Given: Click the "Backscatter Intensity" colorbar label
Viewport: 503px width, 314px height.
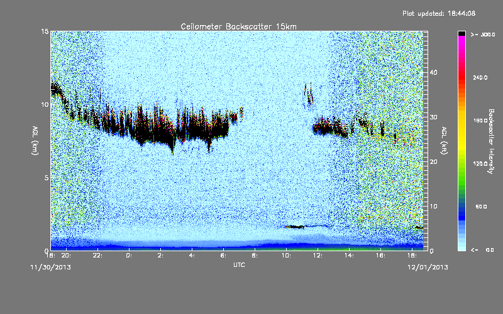Looking at the screenshot, I should point(490,141).
